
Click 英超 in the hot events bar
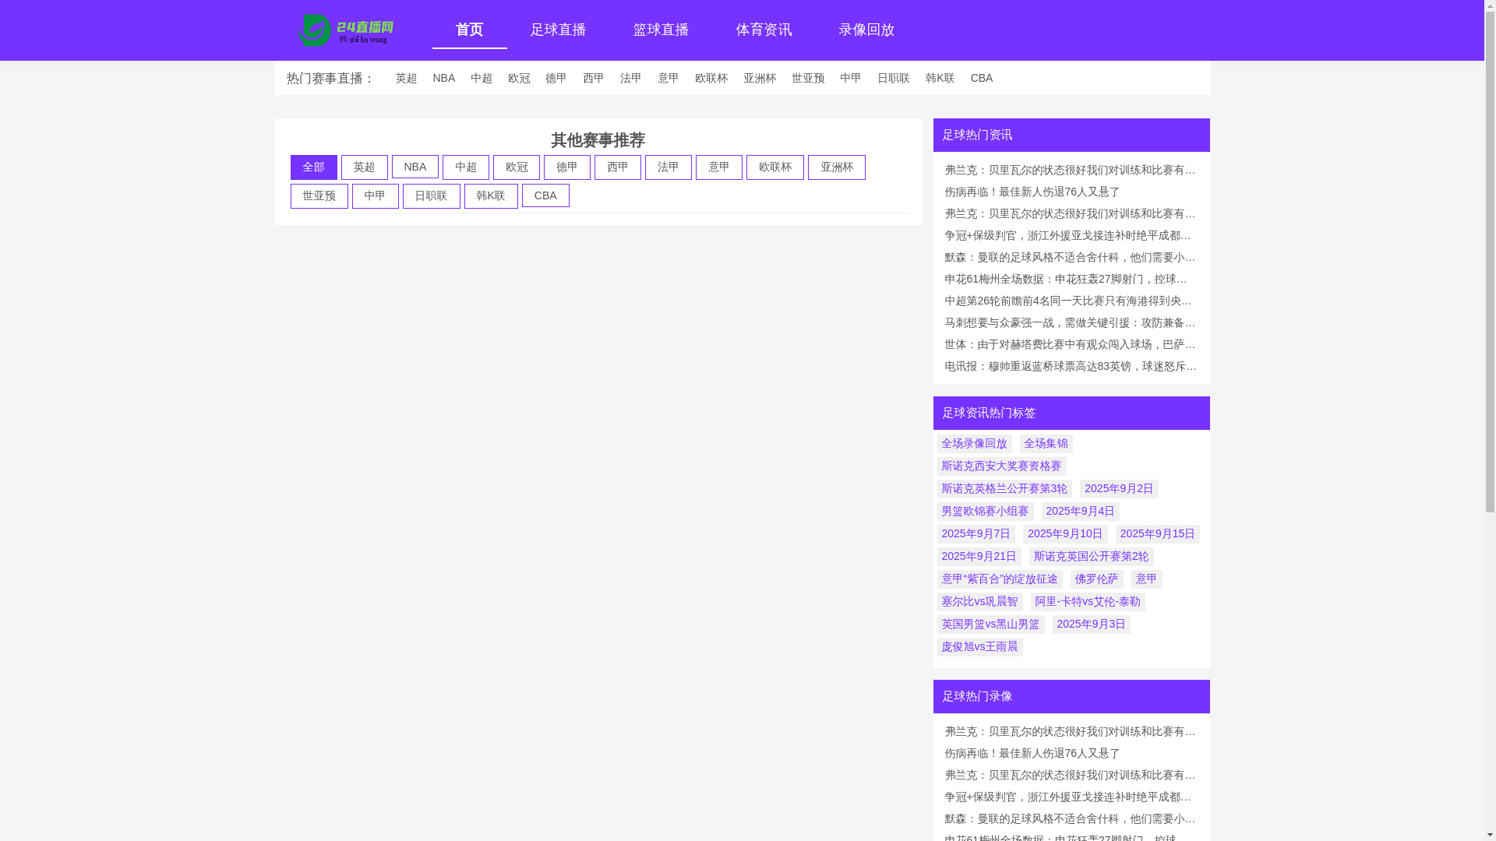click(x=406, y=78)
